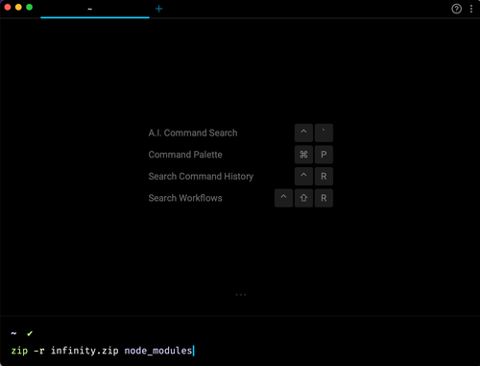Close the window with the red button
The height and width of the screenshot is (366, 480).
pyautogui.click(x=8, y=7)
